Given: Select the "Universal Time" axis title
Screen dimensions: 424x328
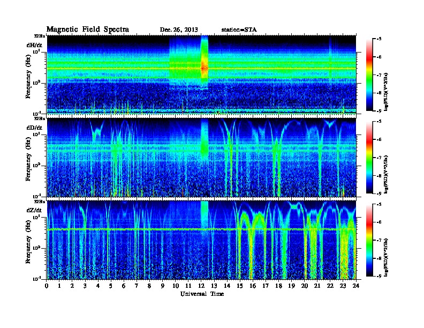Looking at the screenshot, I should coord(202,294).
